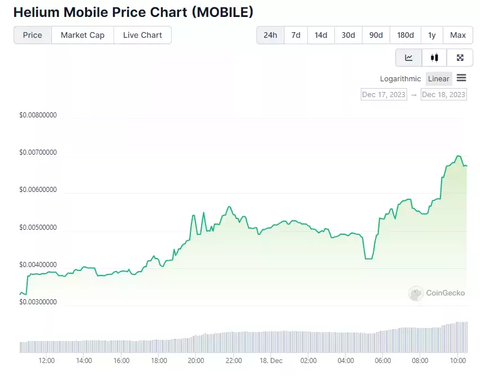Screen dimensions: 480x376
Task: Show the 90d time range
Action: coord(376,35)
